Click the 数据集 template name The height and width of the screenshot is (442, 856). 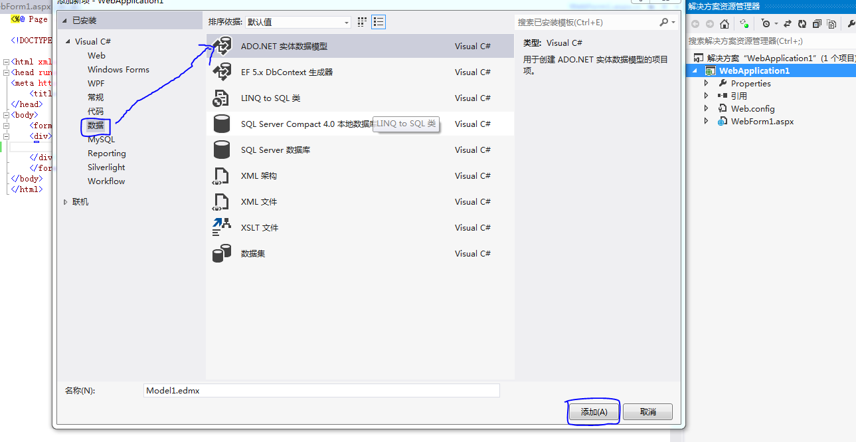click(x=253, y=254)
